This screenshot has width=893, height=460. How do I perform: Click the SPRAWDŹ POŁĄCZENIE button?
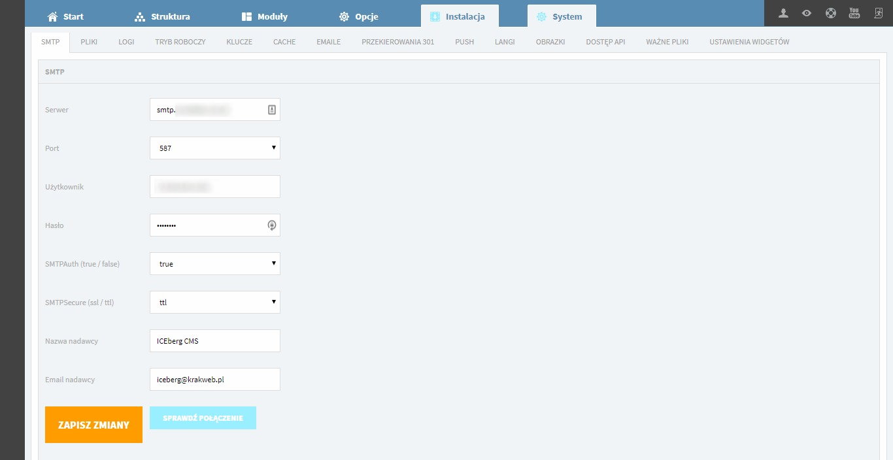tap(203, 418)
